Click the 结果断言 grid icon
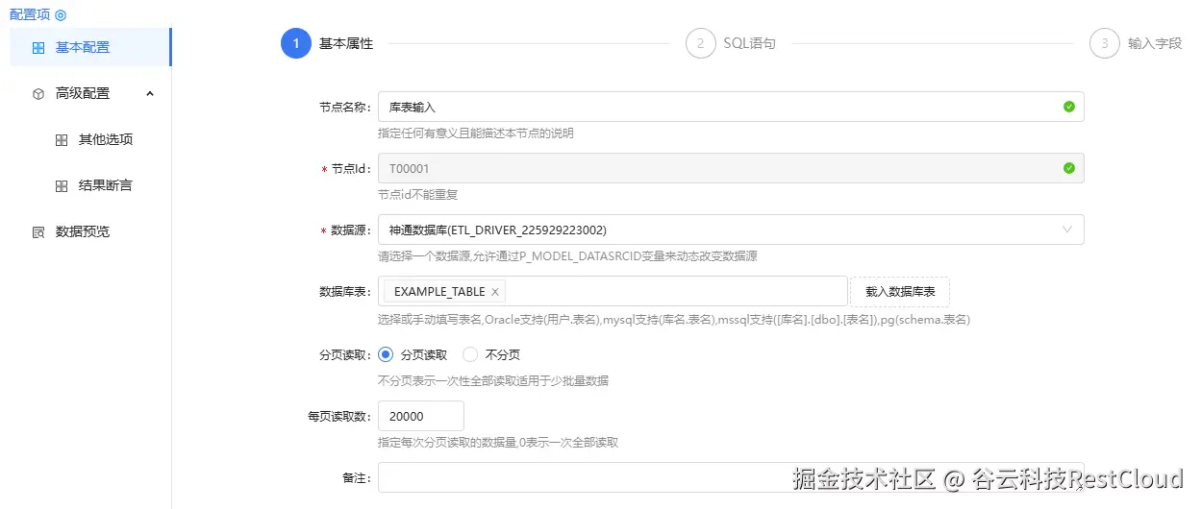1201x509 pixels. pos(62,185)
